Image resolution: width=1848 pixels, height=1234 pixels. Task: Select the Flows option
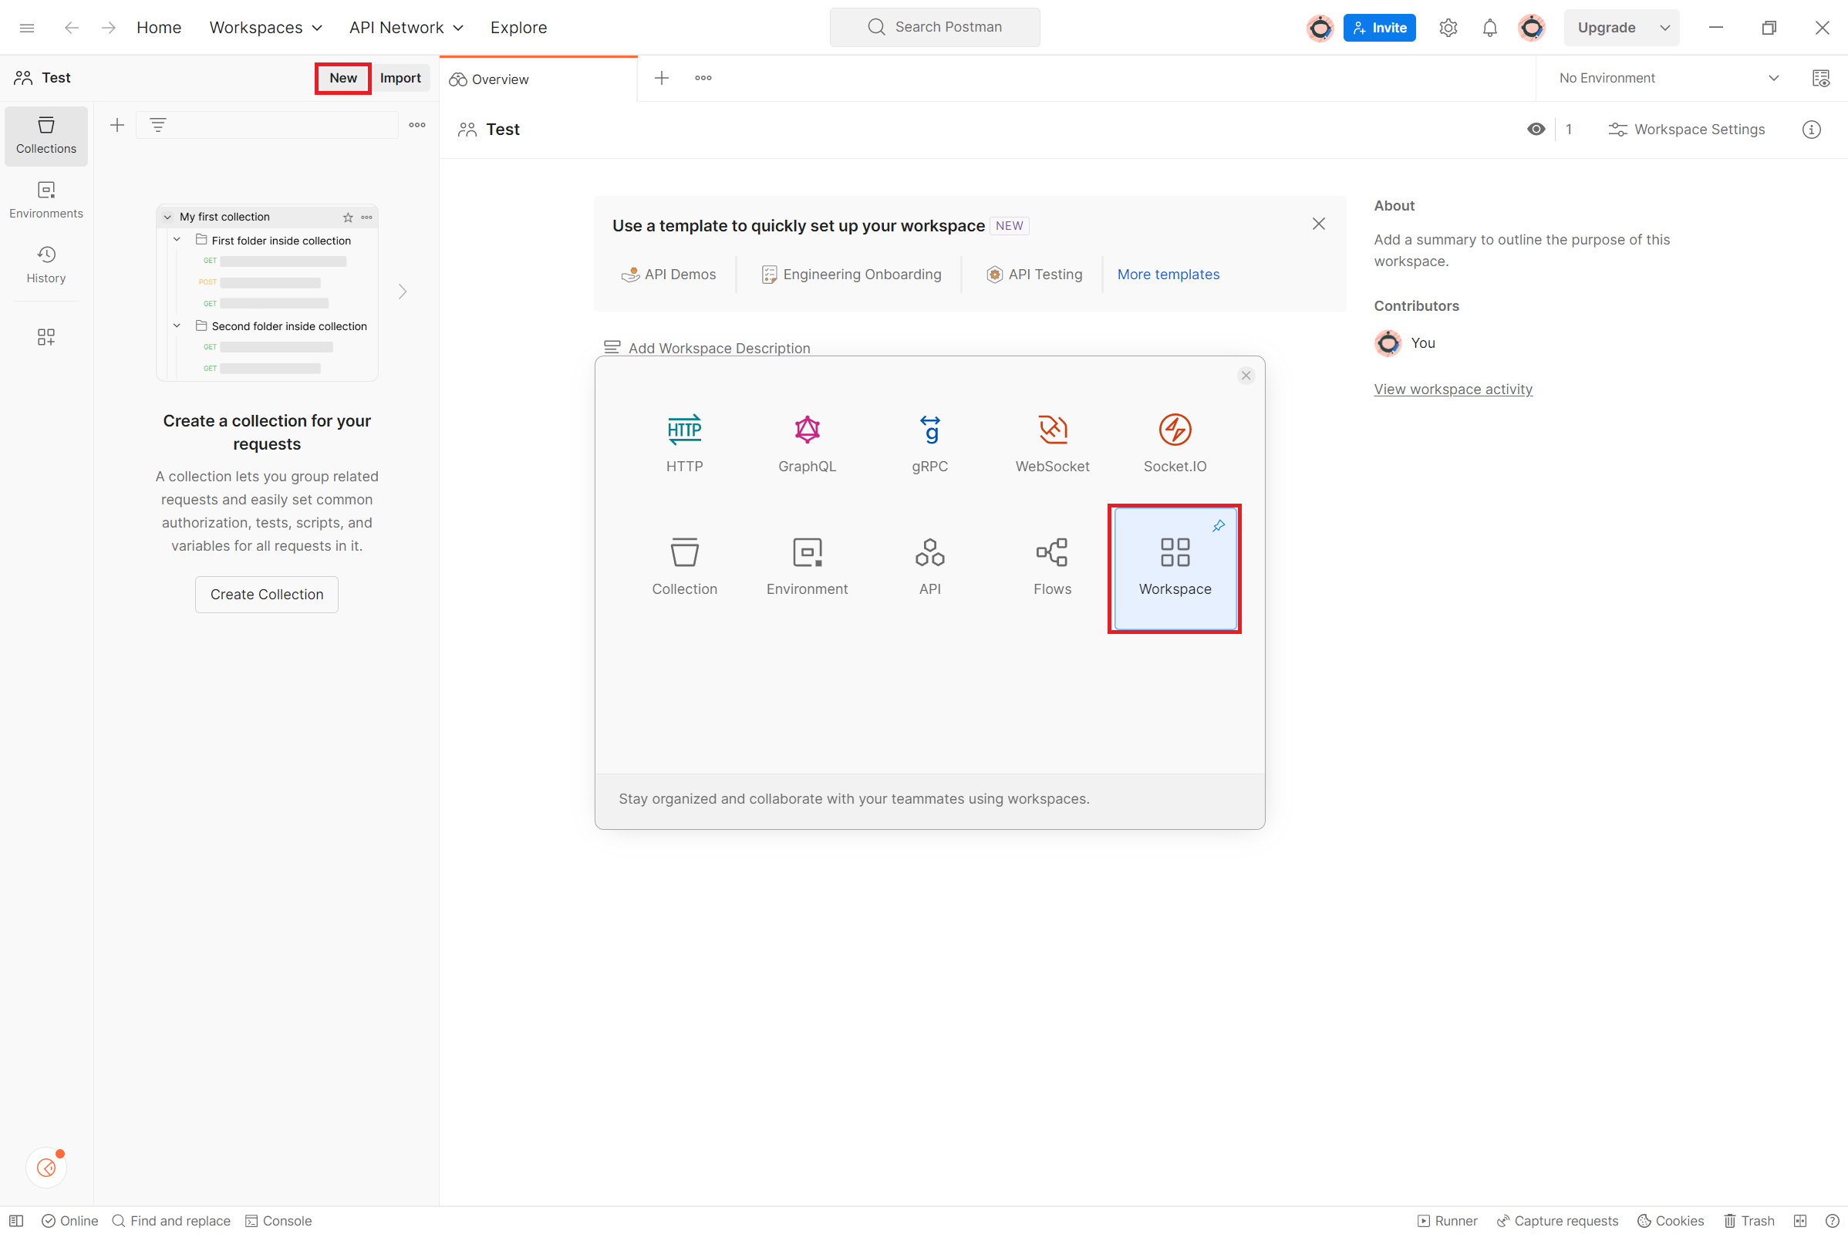click(1052, 567)
